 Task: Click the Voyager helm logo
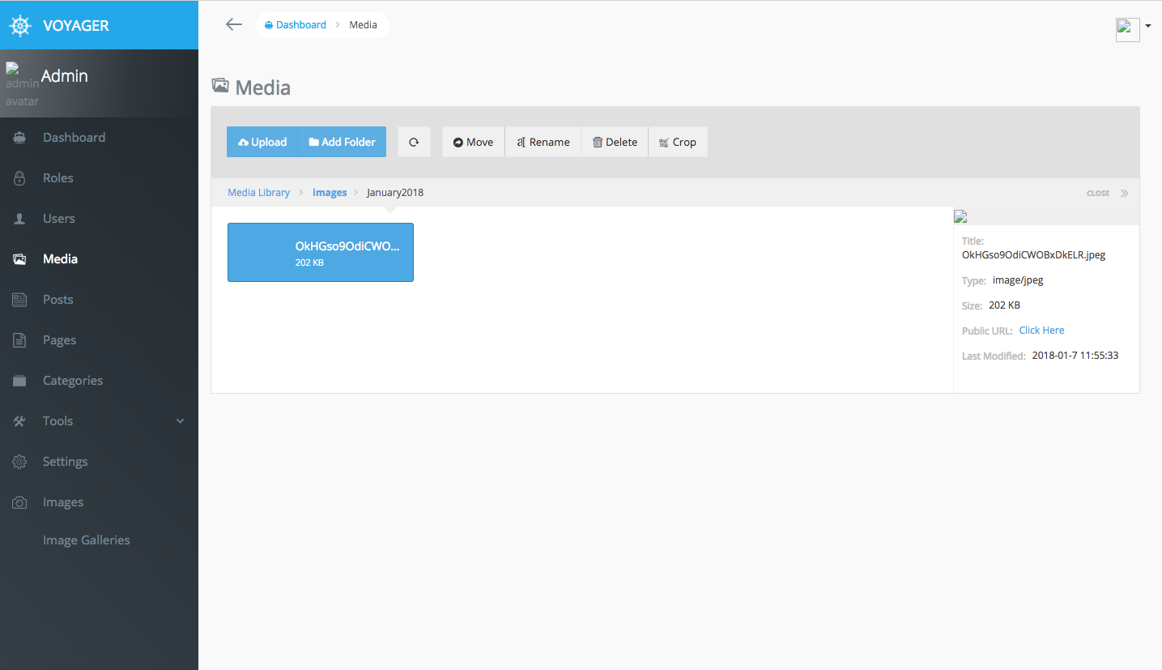(x=19, y=25)
